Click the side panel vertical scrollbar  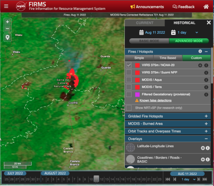[x=212, y=65]
